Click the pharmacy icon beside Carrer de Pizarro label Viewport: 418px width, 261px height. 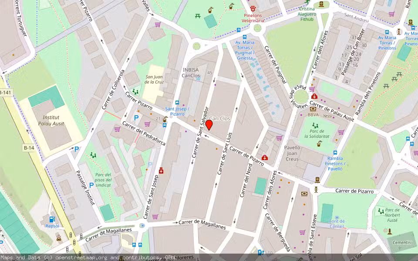(x=264, y=157)
